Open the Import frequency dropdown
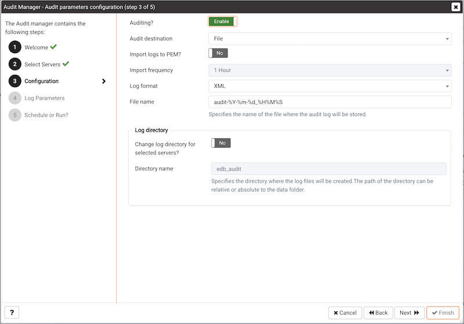The width and height of the screenshot is (464, 324). [x=330, y=70]
